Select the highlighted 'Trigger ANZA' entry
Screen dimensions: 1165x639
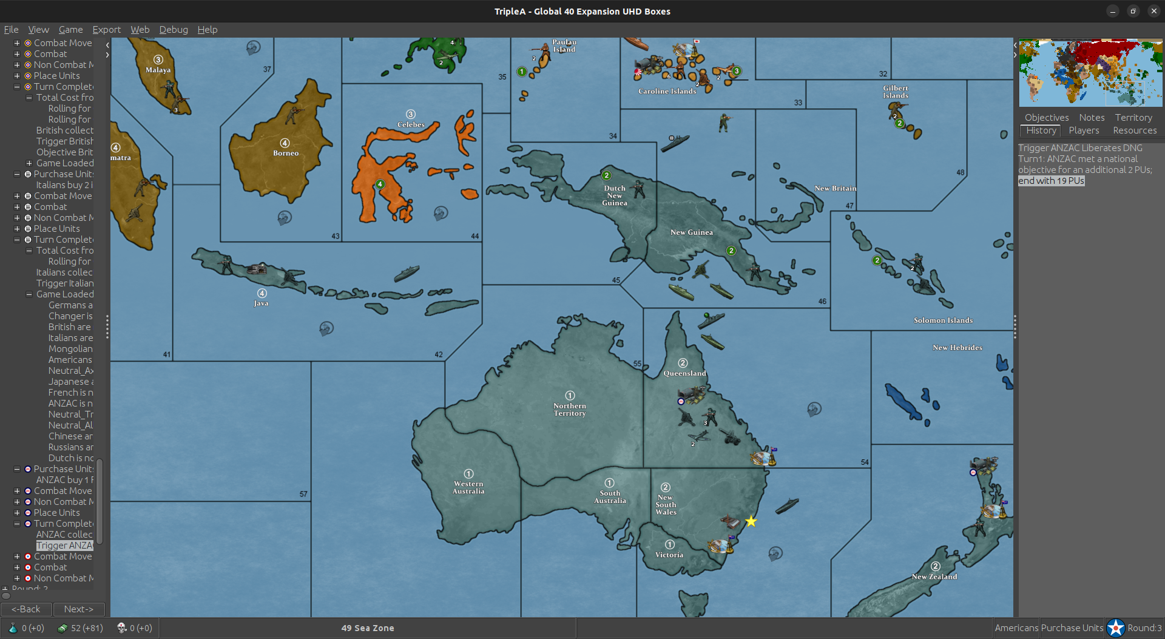point(64,546)
